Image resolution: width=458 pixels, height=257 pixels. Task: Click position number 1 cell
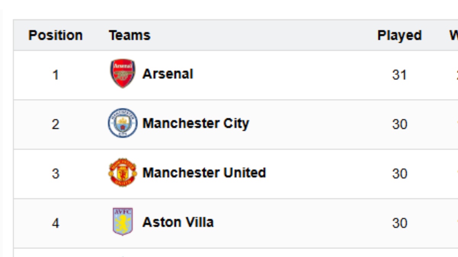point(55,75)
